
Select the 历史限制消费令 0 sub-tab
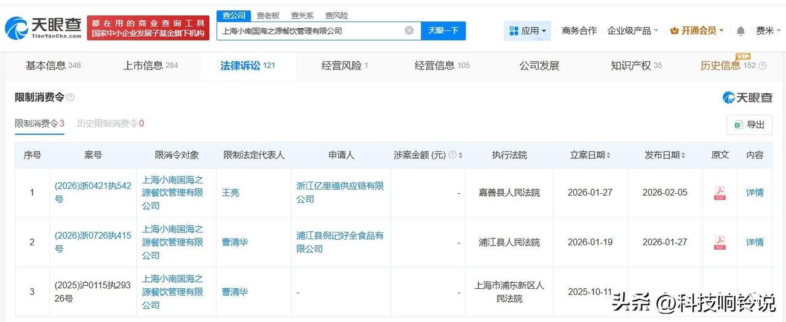click(x=110, y=123)
